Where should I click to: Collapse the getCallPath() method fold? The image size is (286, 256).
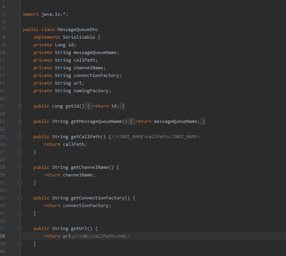(20, 137)
